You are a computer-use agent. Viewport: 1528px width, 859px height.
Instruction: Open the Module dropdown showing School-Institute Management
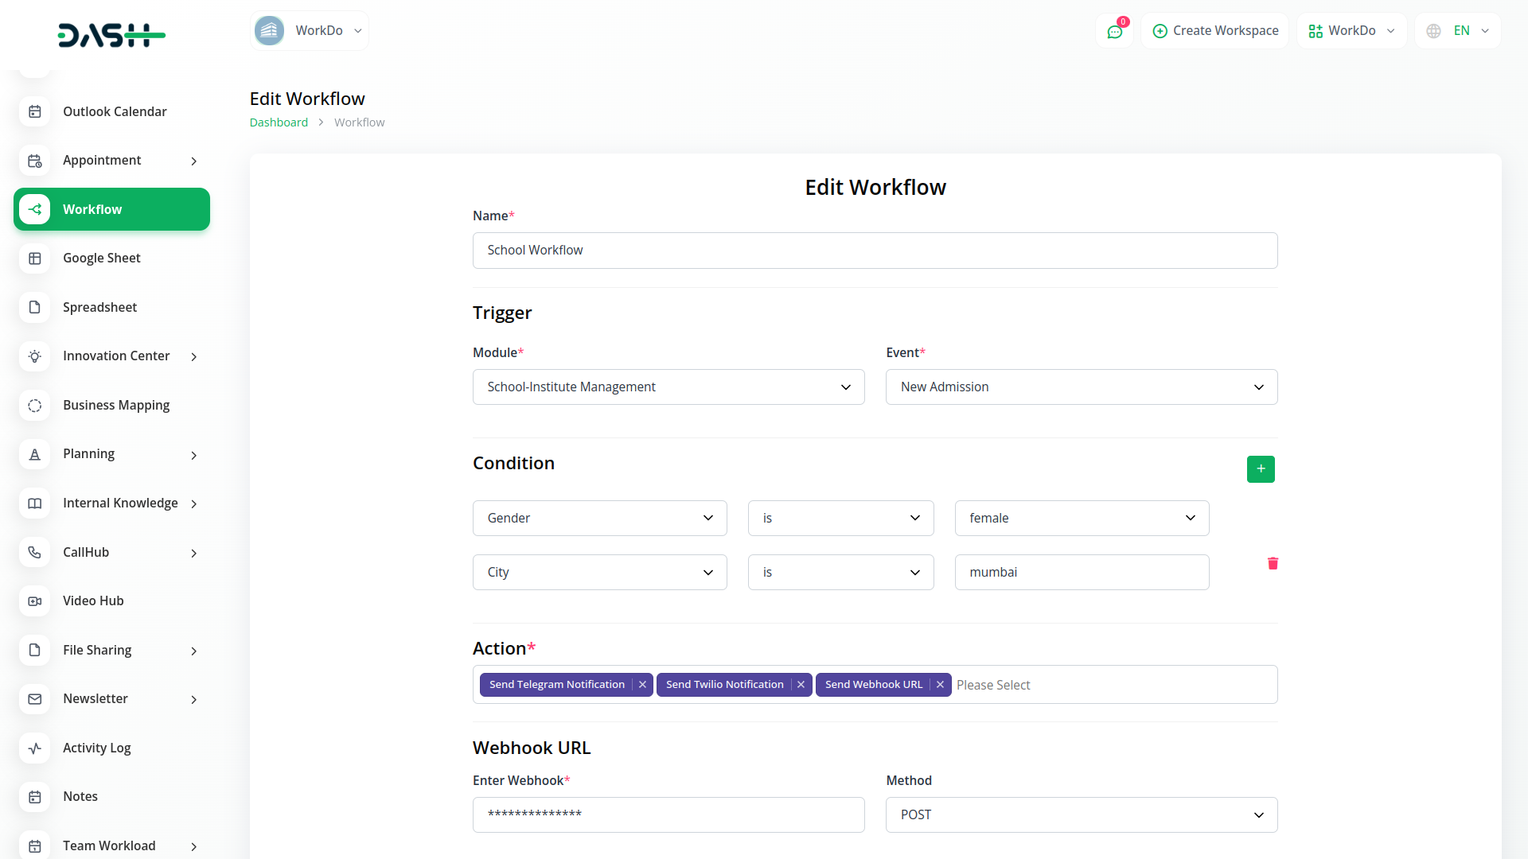668,387
